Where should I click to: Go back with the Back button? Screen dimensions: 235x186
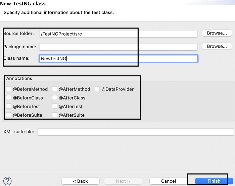tap(81, 181)
